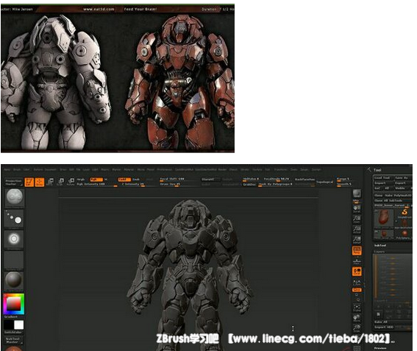Viewport: 417px width, 351px height.
Task: Click the L.Sym icon
Action: (x=357, y=282)
